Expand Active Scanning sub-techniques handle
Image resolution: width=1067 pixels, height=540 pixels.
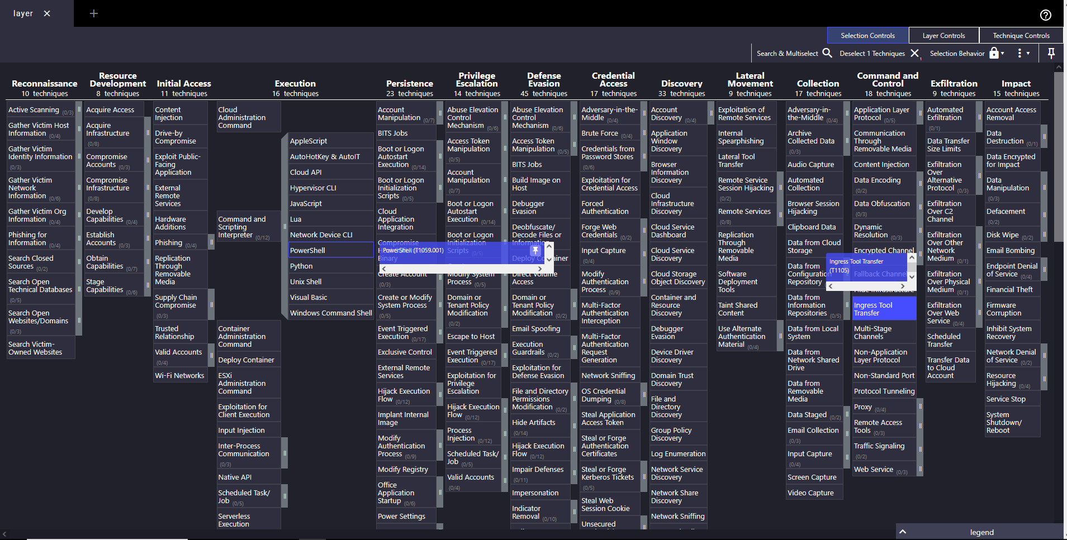point(79,109)
